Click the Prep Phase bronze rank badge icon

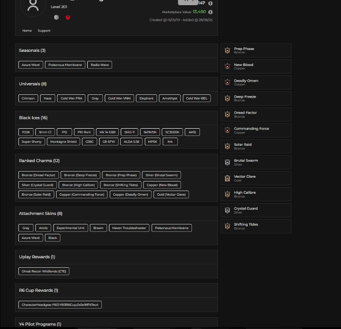(x=227, y=50)
